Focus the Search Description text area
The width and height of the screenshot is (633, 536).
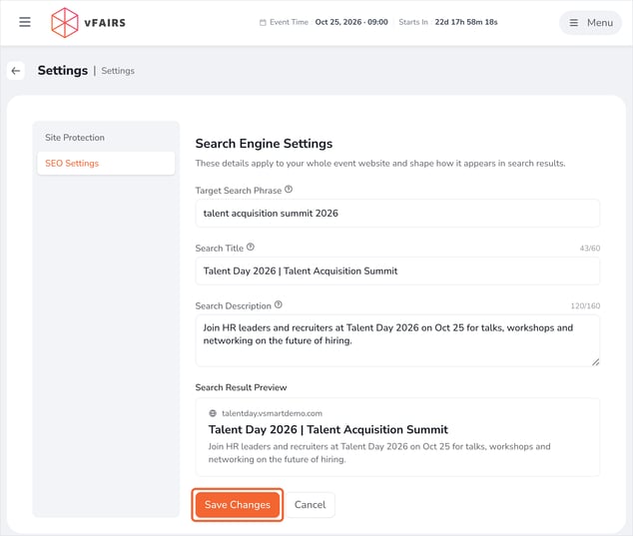pyautogui.click(x=397, y=341)
